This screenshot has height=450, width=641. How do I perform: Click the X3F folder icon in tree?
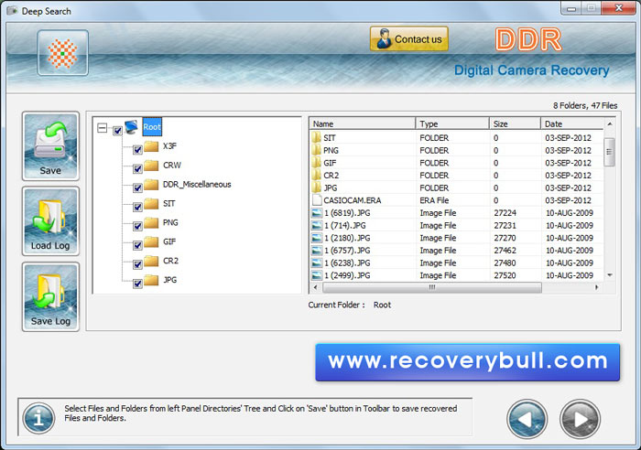pos(151,146)
